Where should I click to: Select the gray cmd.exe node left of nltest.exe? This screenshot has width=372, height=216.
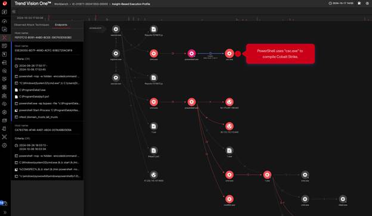[305, 199]
